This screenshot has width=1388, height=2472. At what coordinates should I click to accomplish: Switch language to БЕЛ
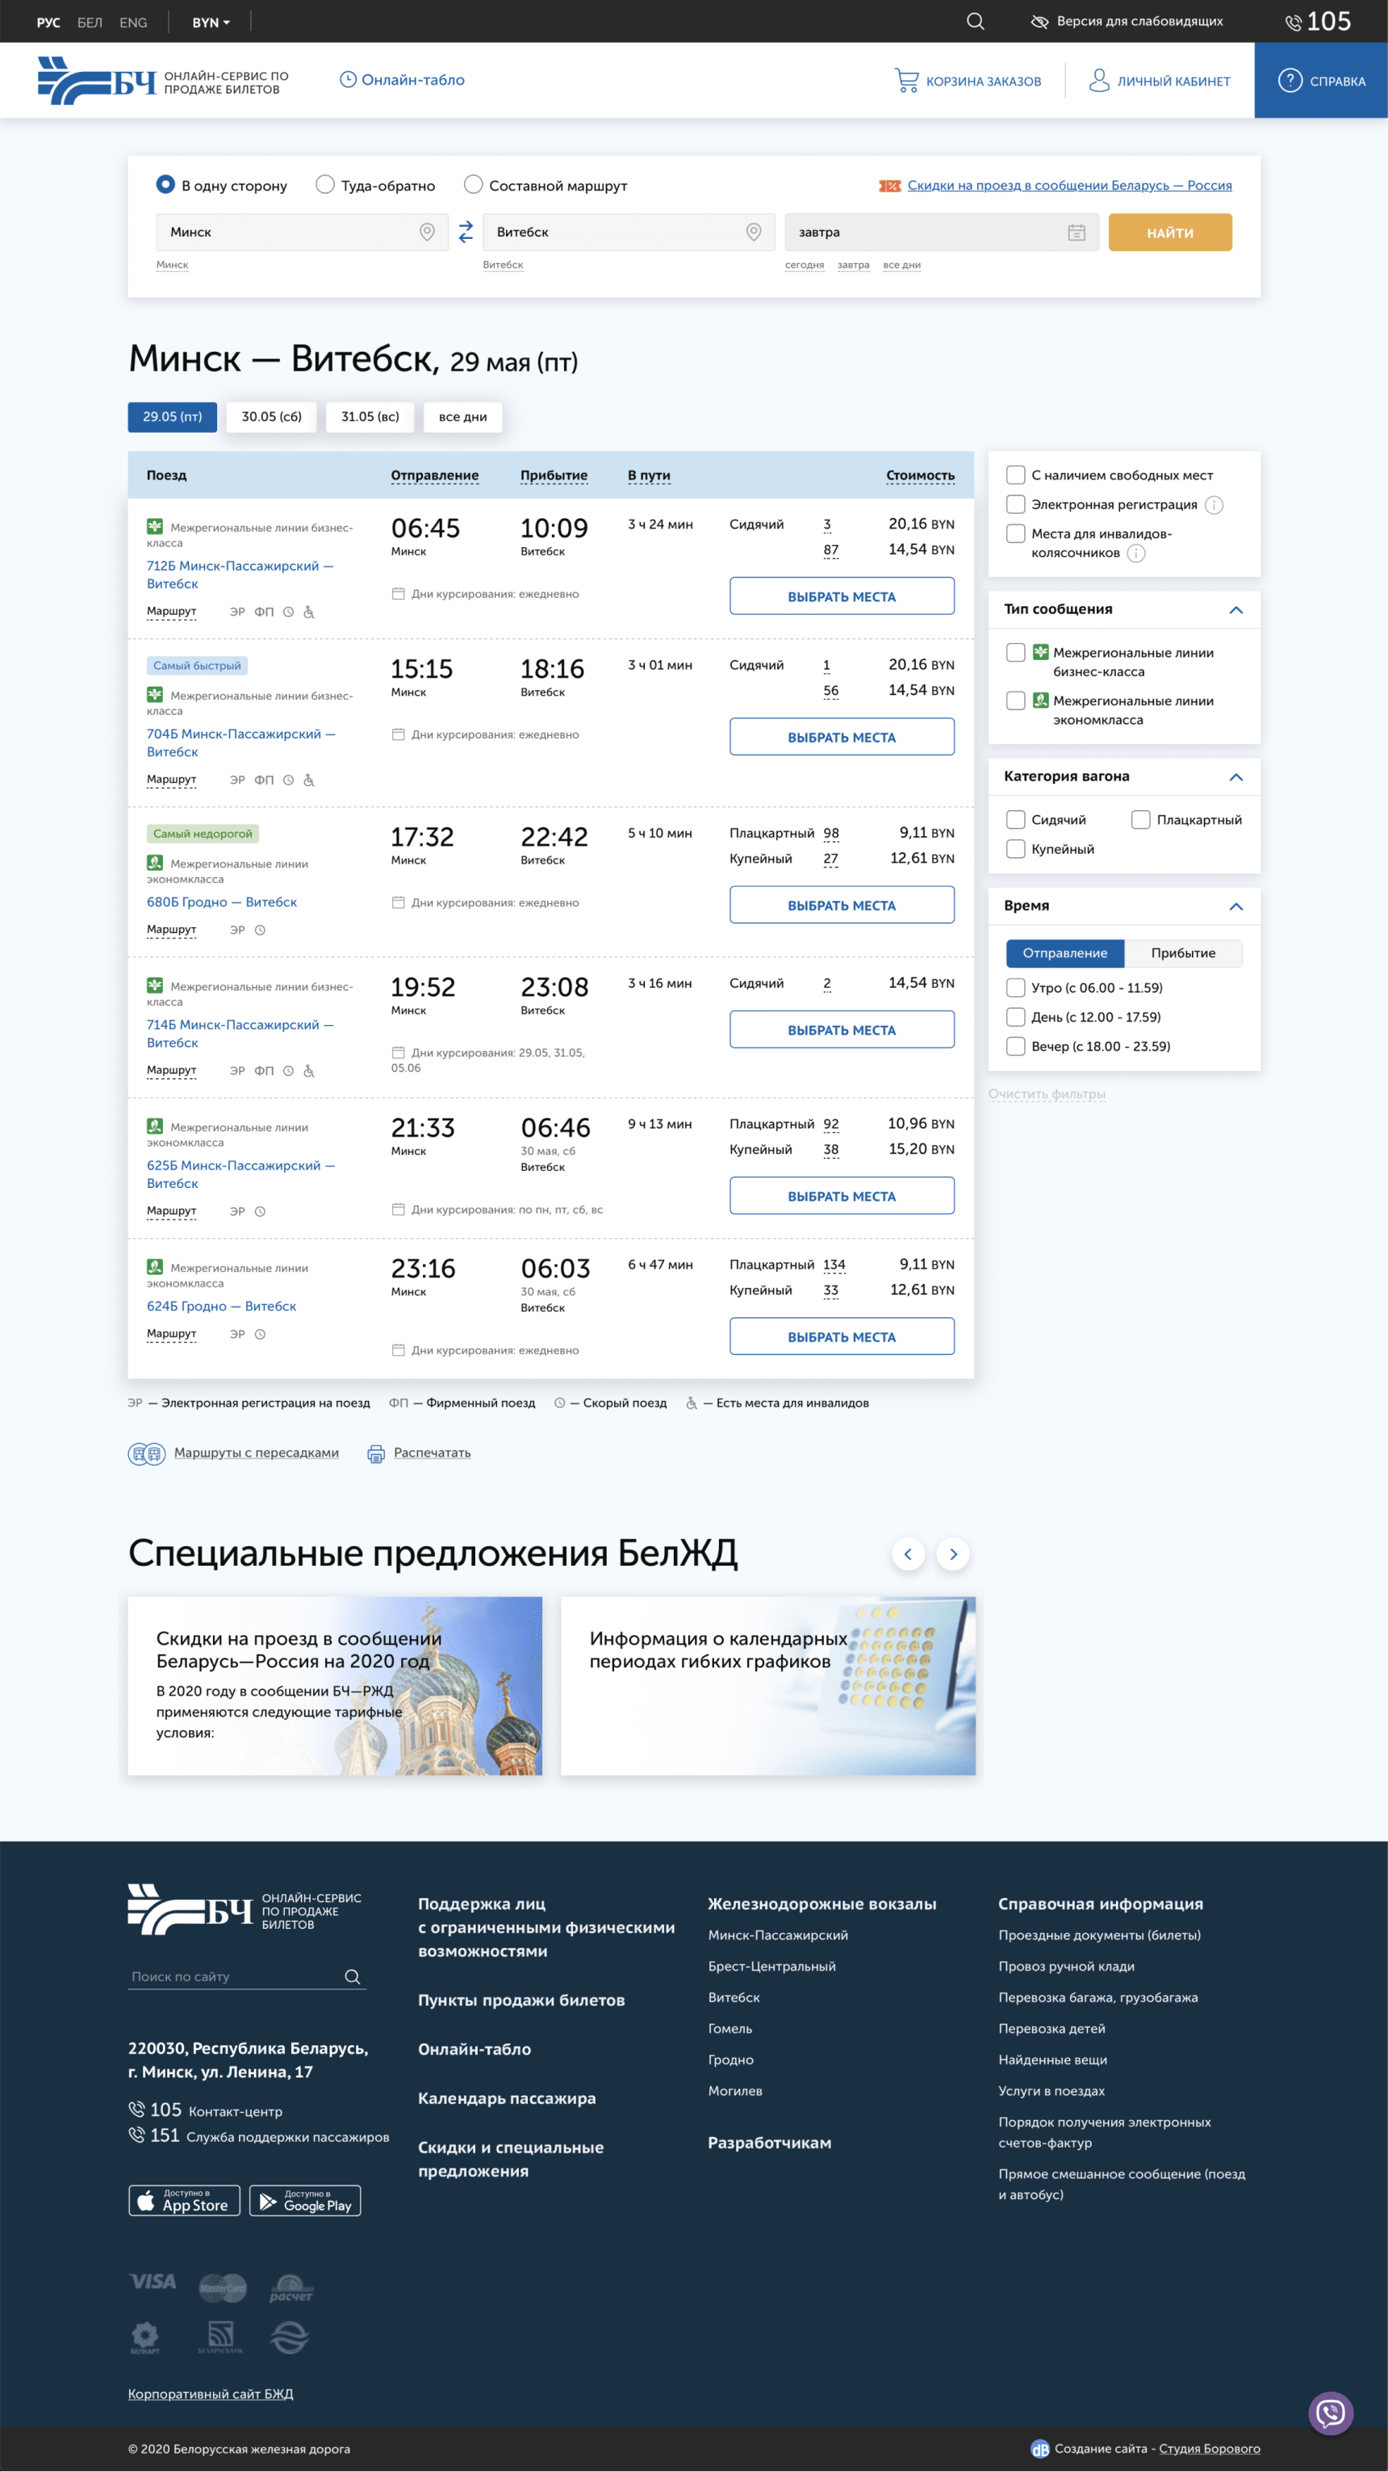click(90, 22)
